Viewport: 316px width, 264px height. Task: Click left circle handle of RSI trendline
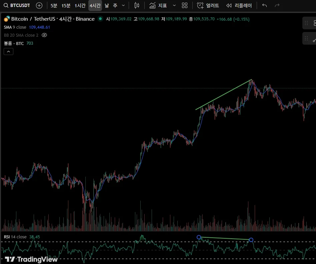pos(199,237)
